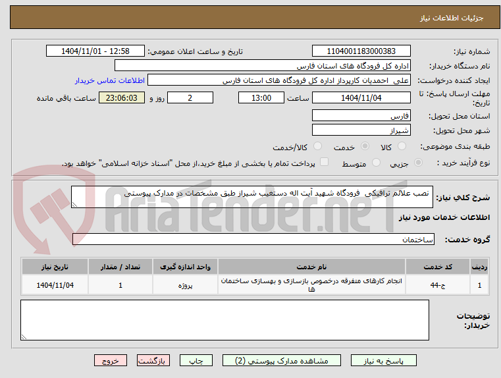Click the نام دستگاه خریدار field
Screen dimensions: 501x378
[262, 66]
